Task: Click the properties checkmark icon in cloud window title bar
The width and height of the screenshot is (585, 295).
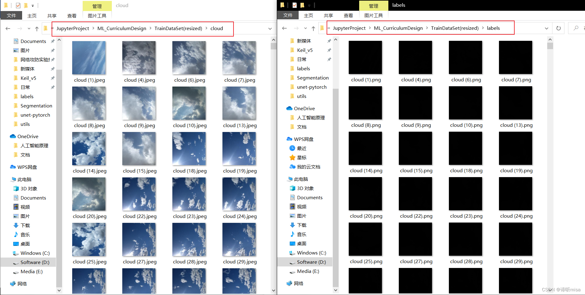Action: [18, 6]
